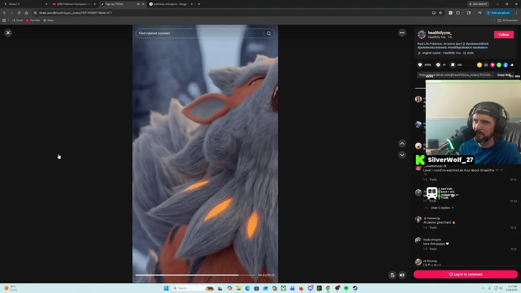
Task: Open the apps grid in bookmarks bar
Action: [4, 20]
